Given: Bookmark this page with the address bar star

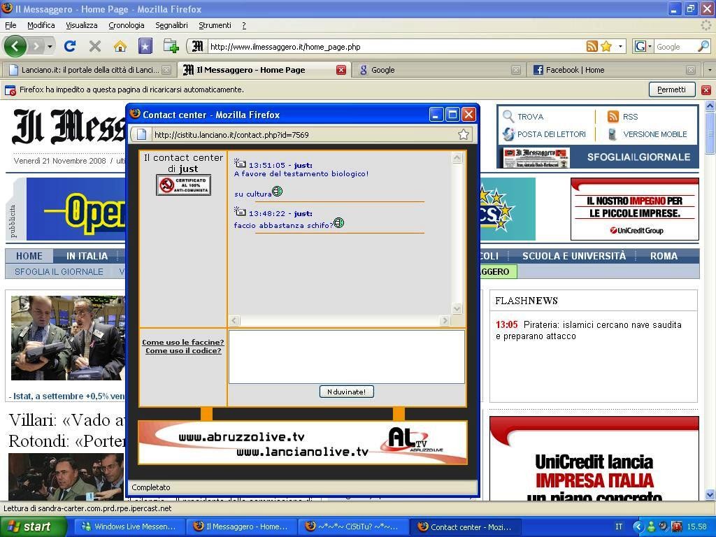Looking at the screenshot, I should 606,46.
